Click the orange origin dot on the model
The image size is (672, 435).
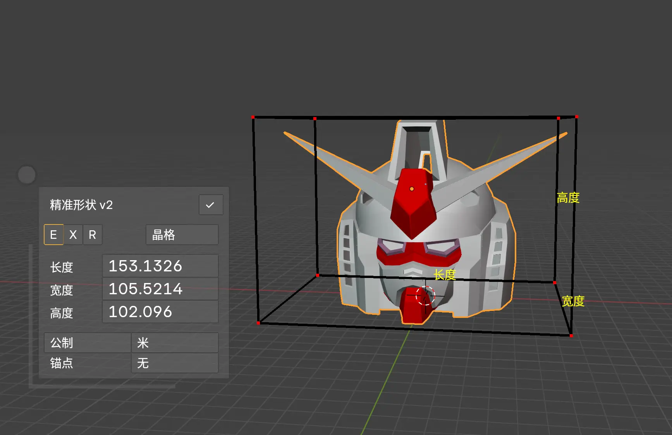[412, 189]
